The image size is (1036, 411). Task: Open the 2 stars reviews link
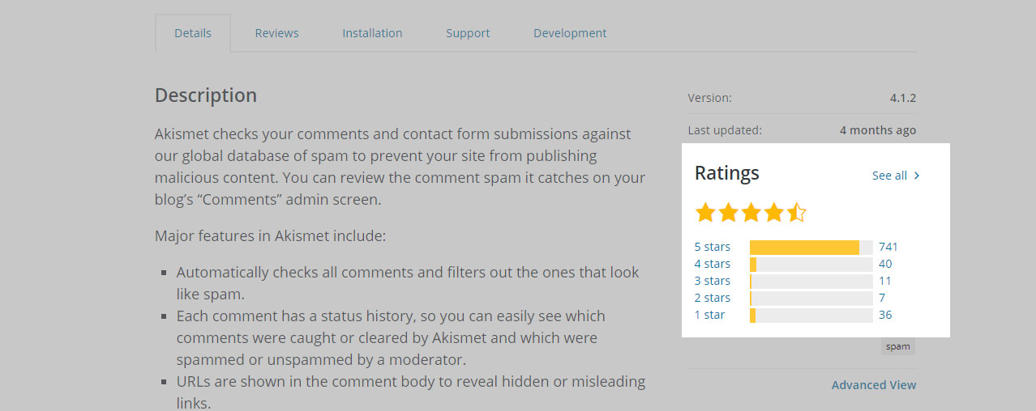(x=713, y=298)
